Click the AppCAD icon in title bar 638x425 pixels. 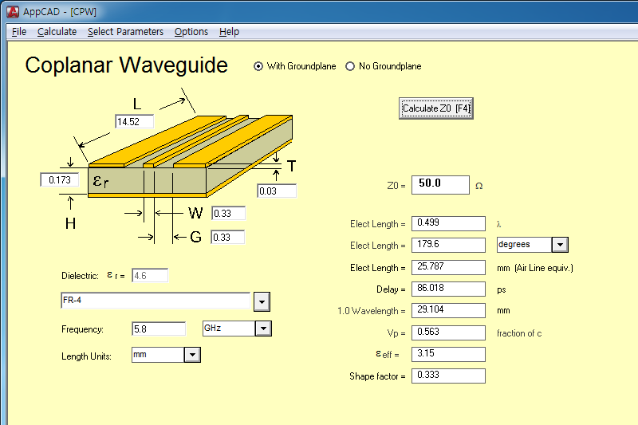pos(13,10)
